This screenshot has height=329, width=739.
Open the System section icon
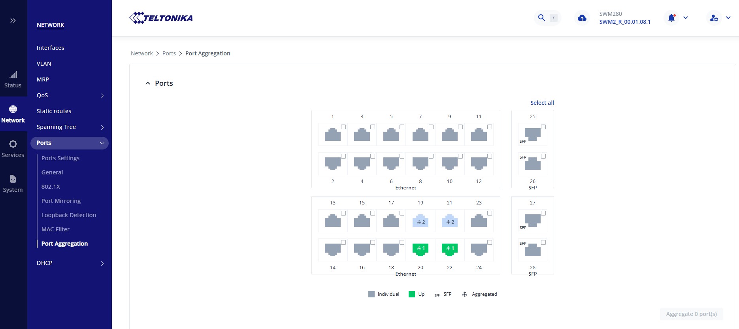pos(13,183)
